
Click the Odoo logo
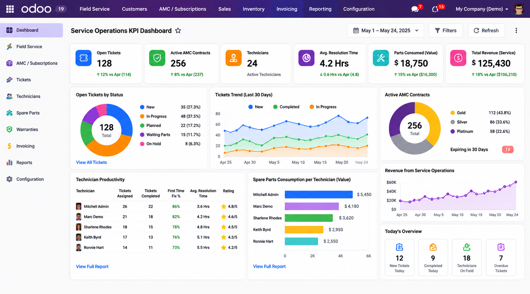(36, 9)
